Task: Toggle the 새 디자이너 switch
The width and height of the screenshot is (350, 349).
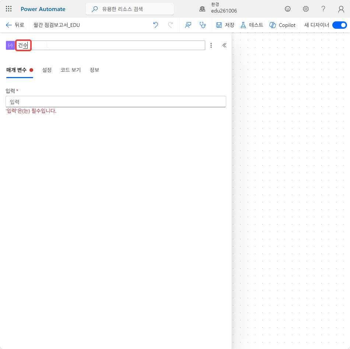Action: tap(339, 25)
